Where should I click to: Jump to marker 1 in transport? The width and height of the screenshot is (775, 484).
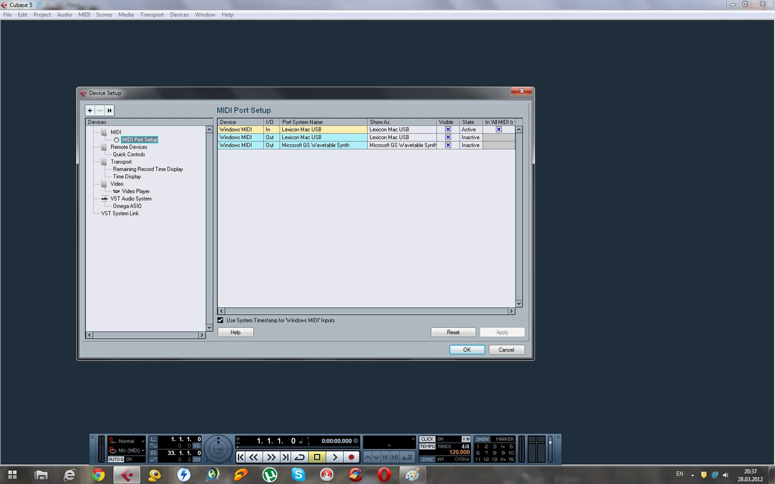tap(478, 446)
